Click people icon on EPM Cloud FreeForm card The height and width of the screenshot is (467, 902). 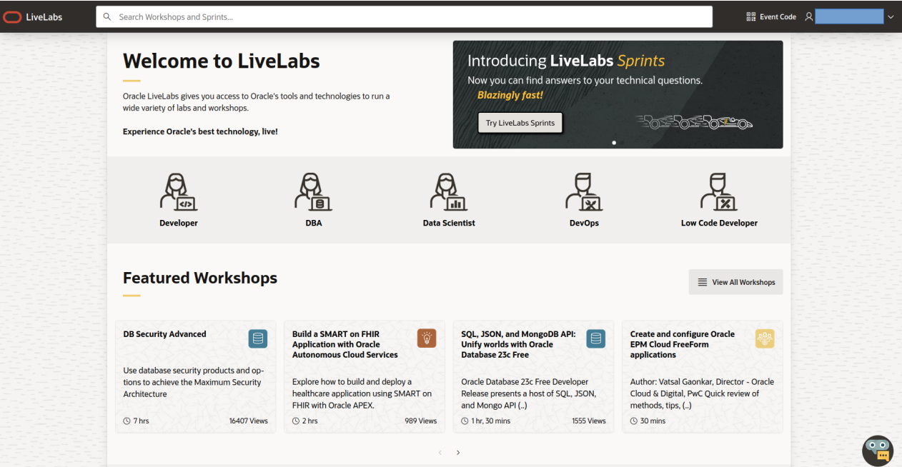click(x=765, y=338)
